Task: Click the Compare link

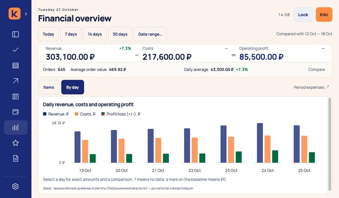Action: (316, 70)
